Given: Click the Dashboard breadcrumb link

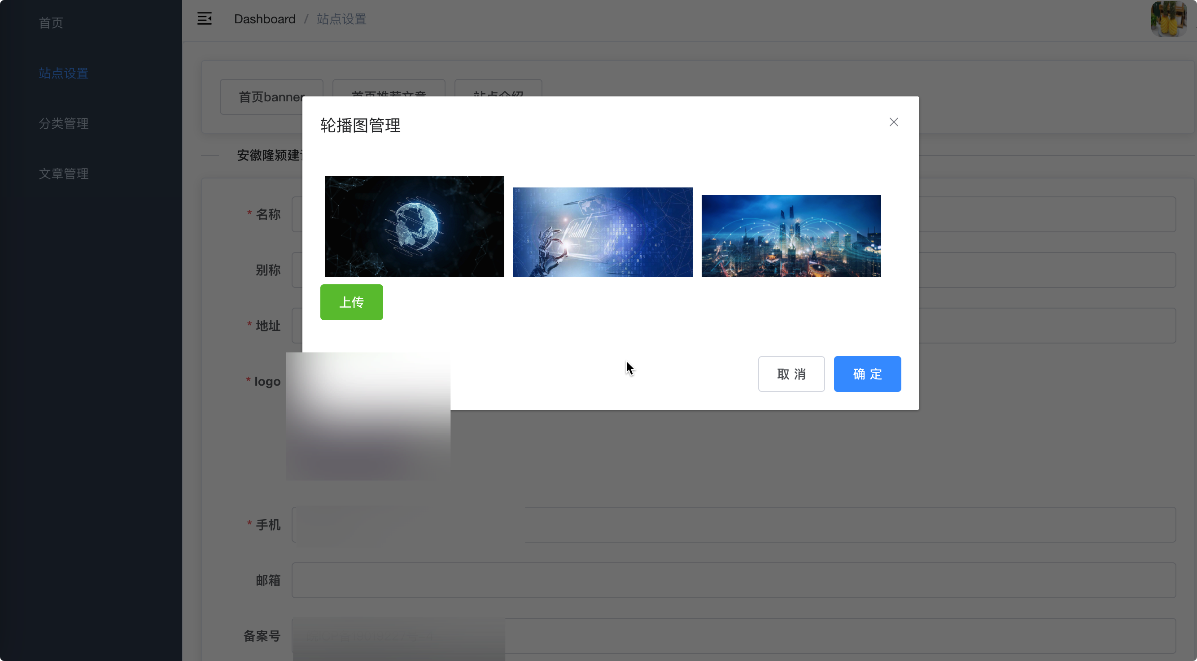Looking at the screenshot, I should click(264, 19).
